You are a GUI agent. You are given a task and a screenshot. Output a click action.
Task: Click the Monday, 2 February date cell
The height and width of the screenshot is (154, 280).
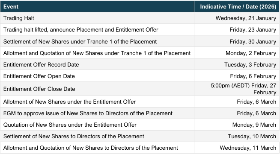237,53
